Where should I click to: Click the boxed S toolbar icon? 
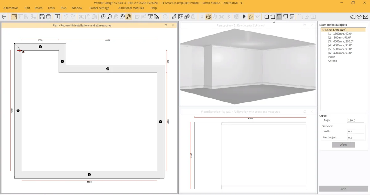pyautogui.click(x=57, y=17)
